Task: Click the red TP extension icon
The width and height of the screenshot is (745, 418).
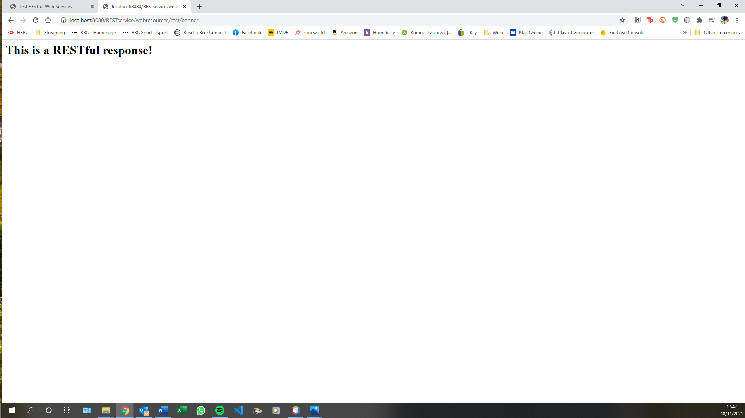Action: [x=650, y=20]
